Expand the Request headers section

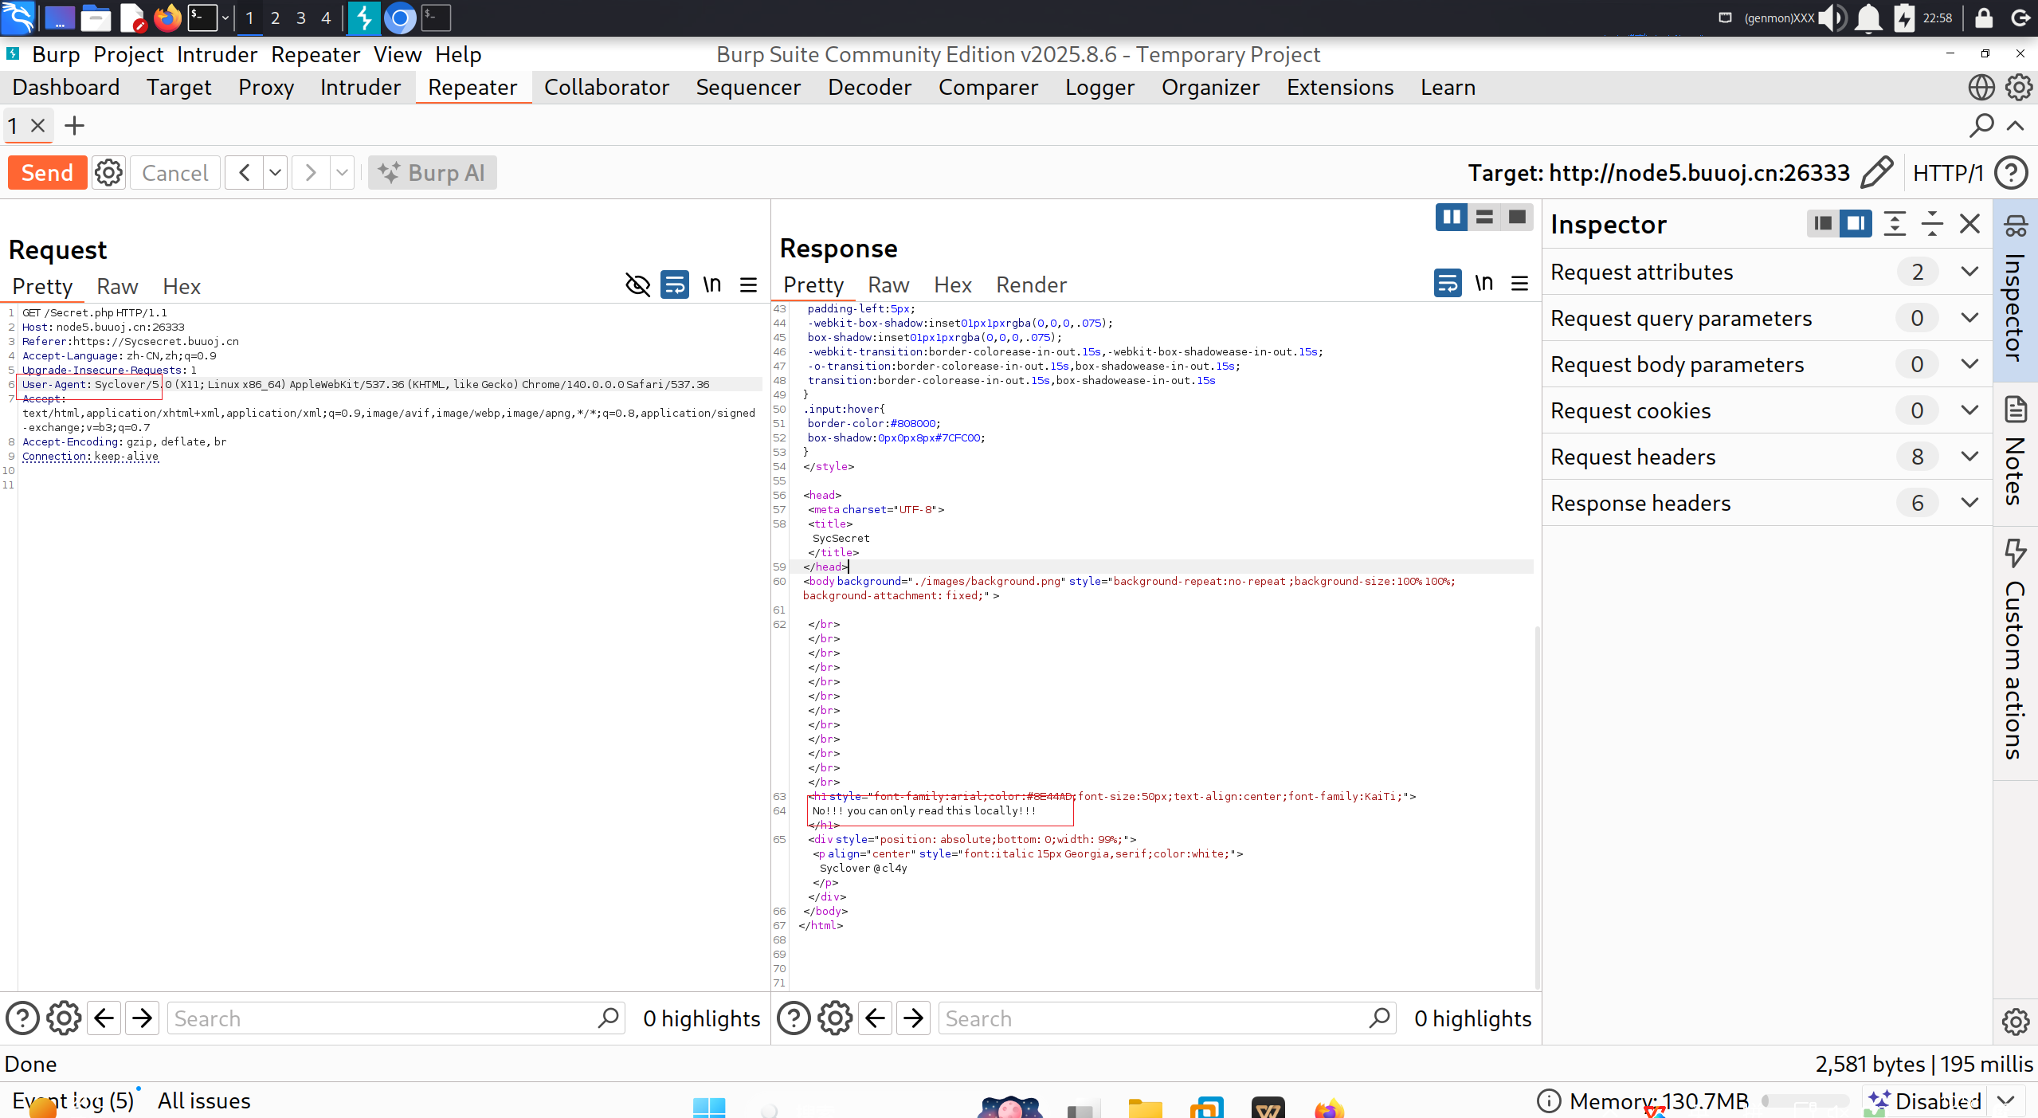(1969, 457)
